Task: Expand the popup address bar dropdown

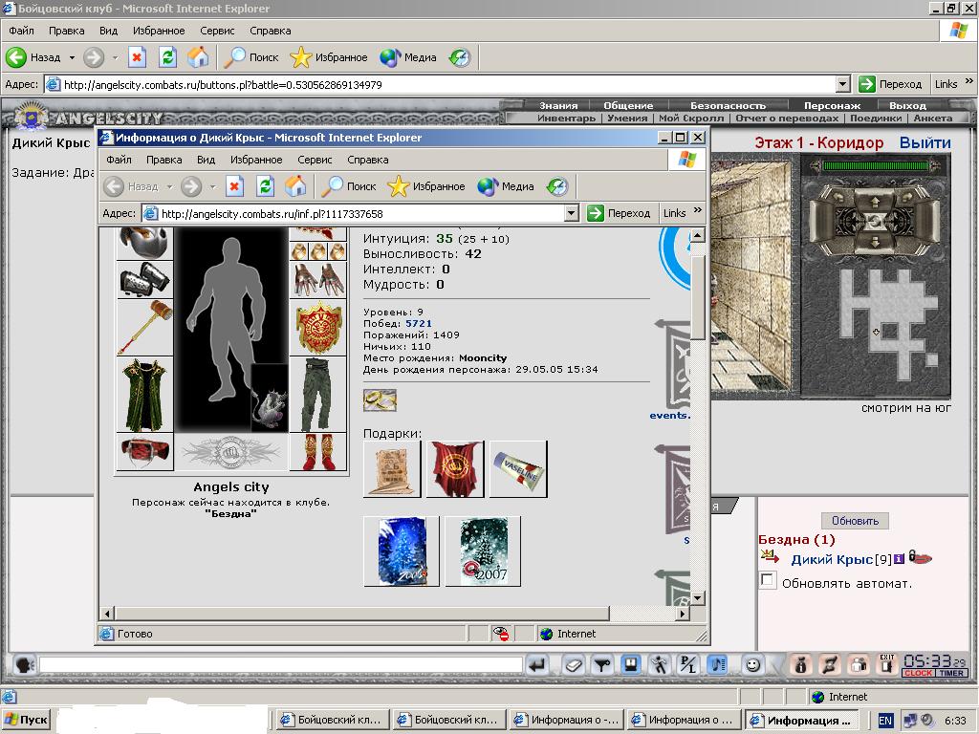Action: pyautogui.click(x=572, y=213)
